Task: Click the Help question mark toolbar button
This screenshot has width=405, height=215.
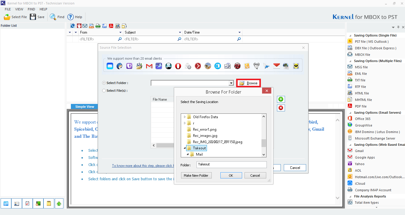Action: tap(74, 17)
